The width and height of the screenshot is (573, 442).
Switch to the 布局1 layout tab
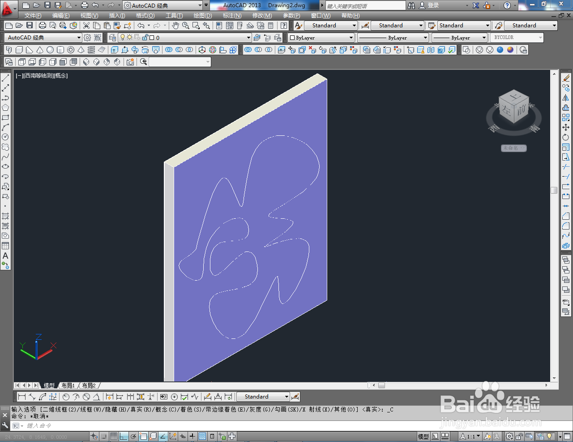pyautogui.click(x=68, y=386)
